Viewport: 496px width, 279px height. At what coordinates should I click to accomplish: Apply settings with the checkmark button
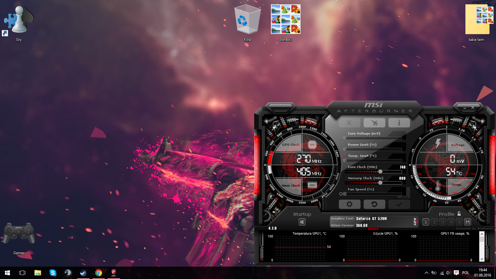399,204
